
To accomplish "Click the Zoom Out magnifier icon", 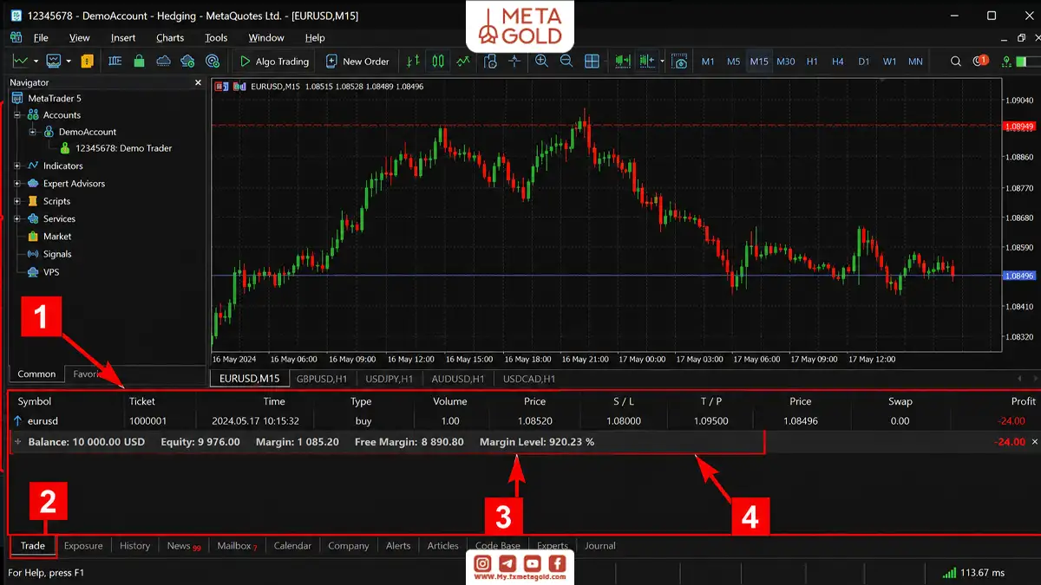I will point(566,62).
